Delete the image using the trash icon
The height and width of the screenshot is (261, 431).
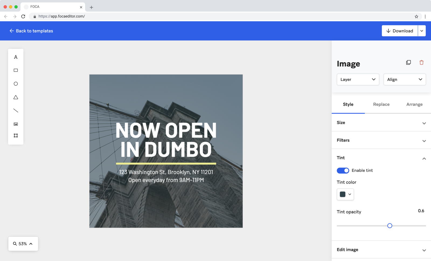[x=421, y=62]
